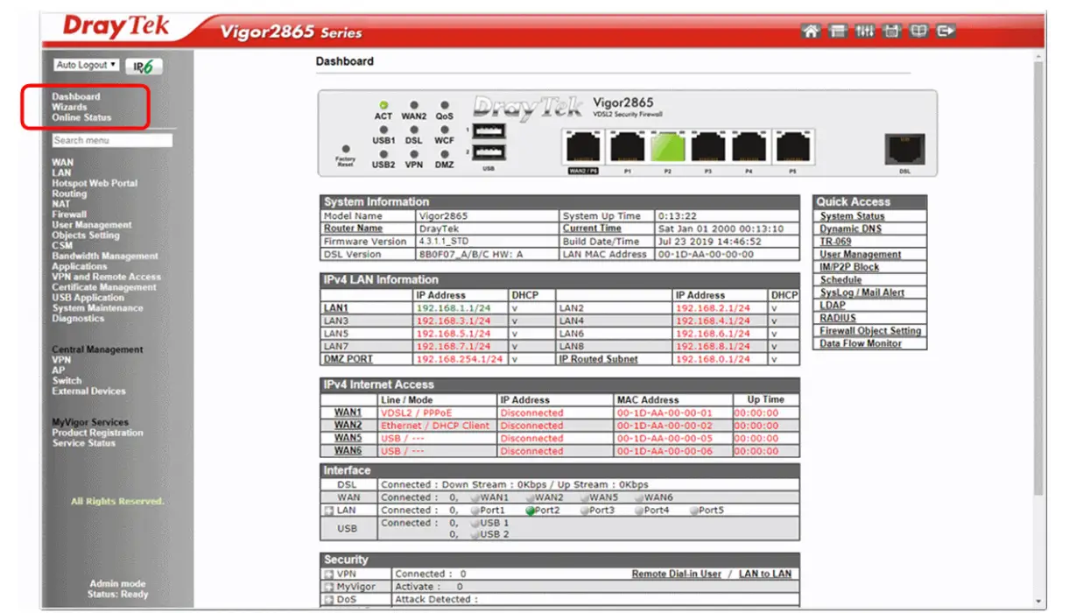Click the green Port2 status light in Interface
The width and height of the screenshot is (1069, 613).
coord(531,511)
